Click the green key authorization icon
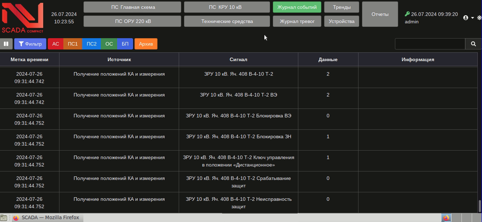This screenshot has height=222, width=482. 407,14
